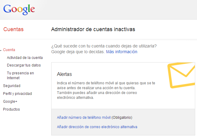Go to Google+ settings
This screenshot has width=197, height=136.
coord(10,102)
